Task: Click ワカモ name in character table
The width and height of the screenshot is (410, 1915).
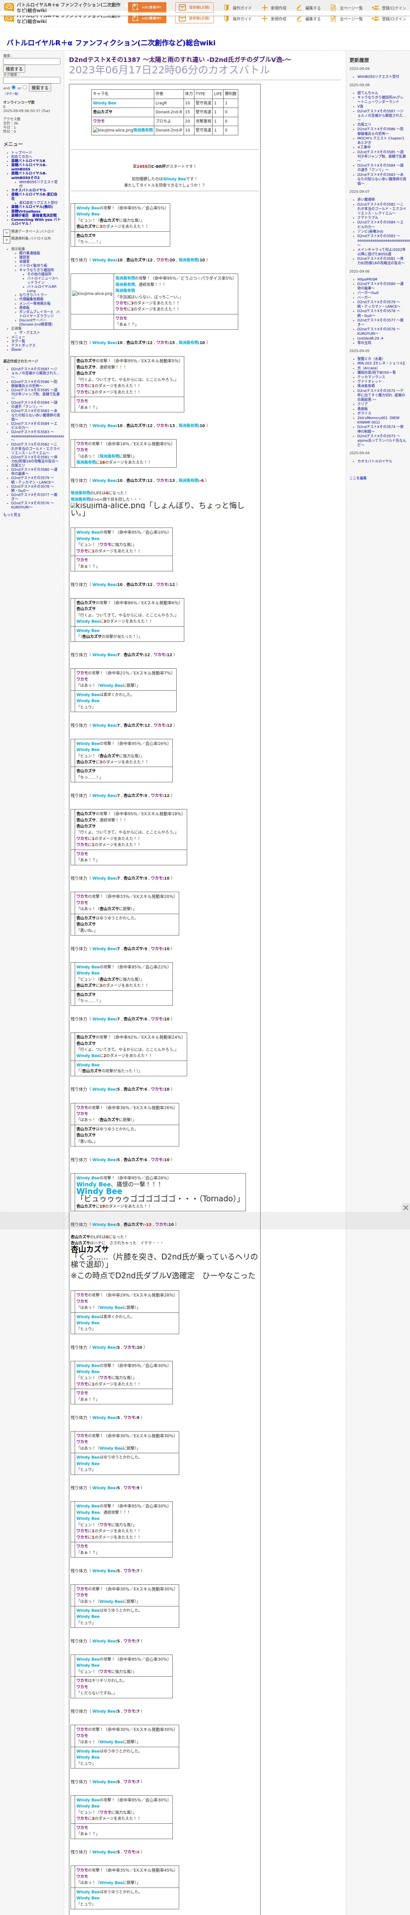Action: coord(99,121)
